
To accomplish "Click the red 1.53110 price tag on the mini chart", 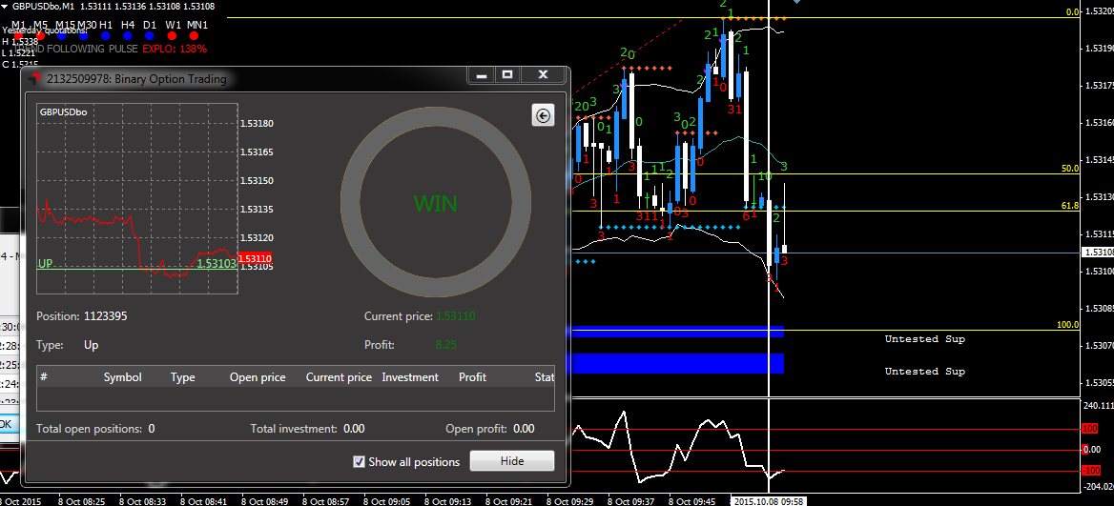I will tap(255, 258).
